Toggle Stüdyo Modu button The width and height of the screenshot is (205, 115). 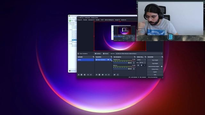coord(155,69)
